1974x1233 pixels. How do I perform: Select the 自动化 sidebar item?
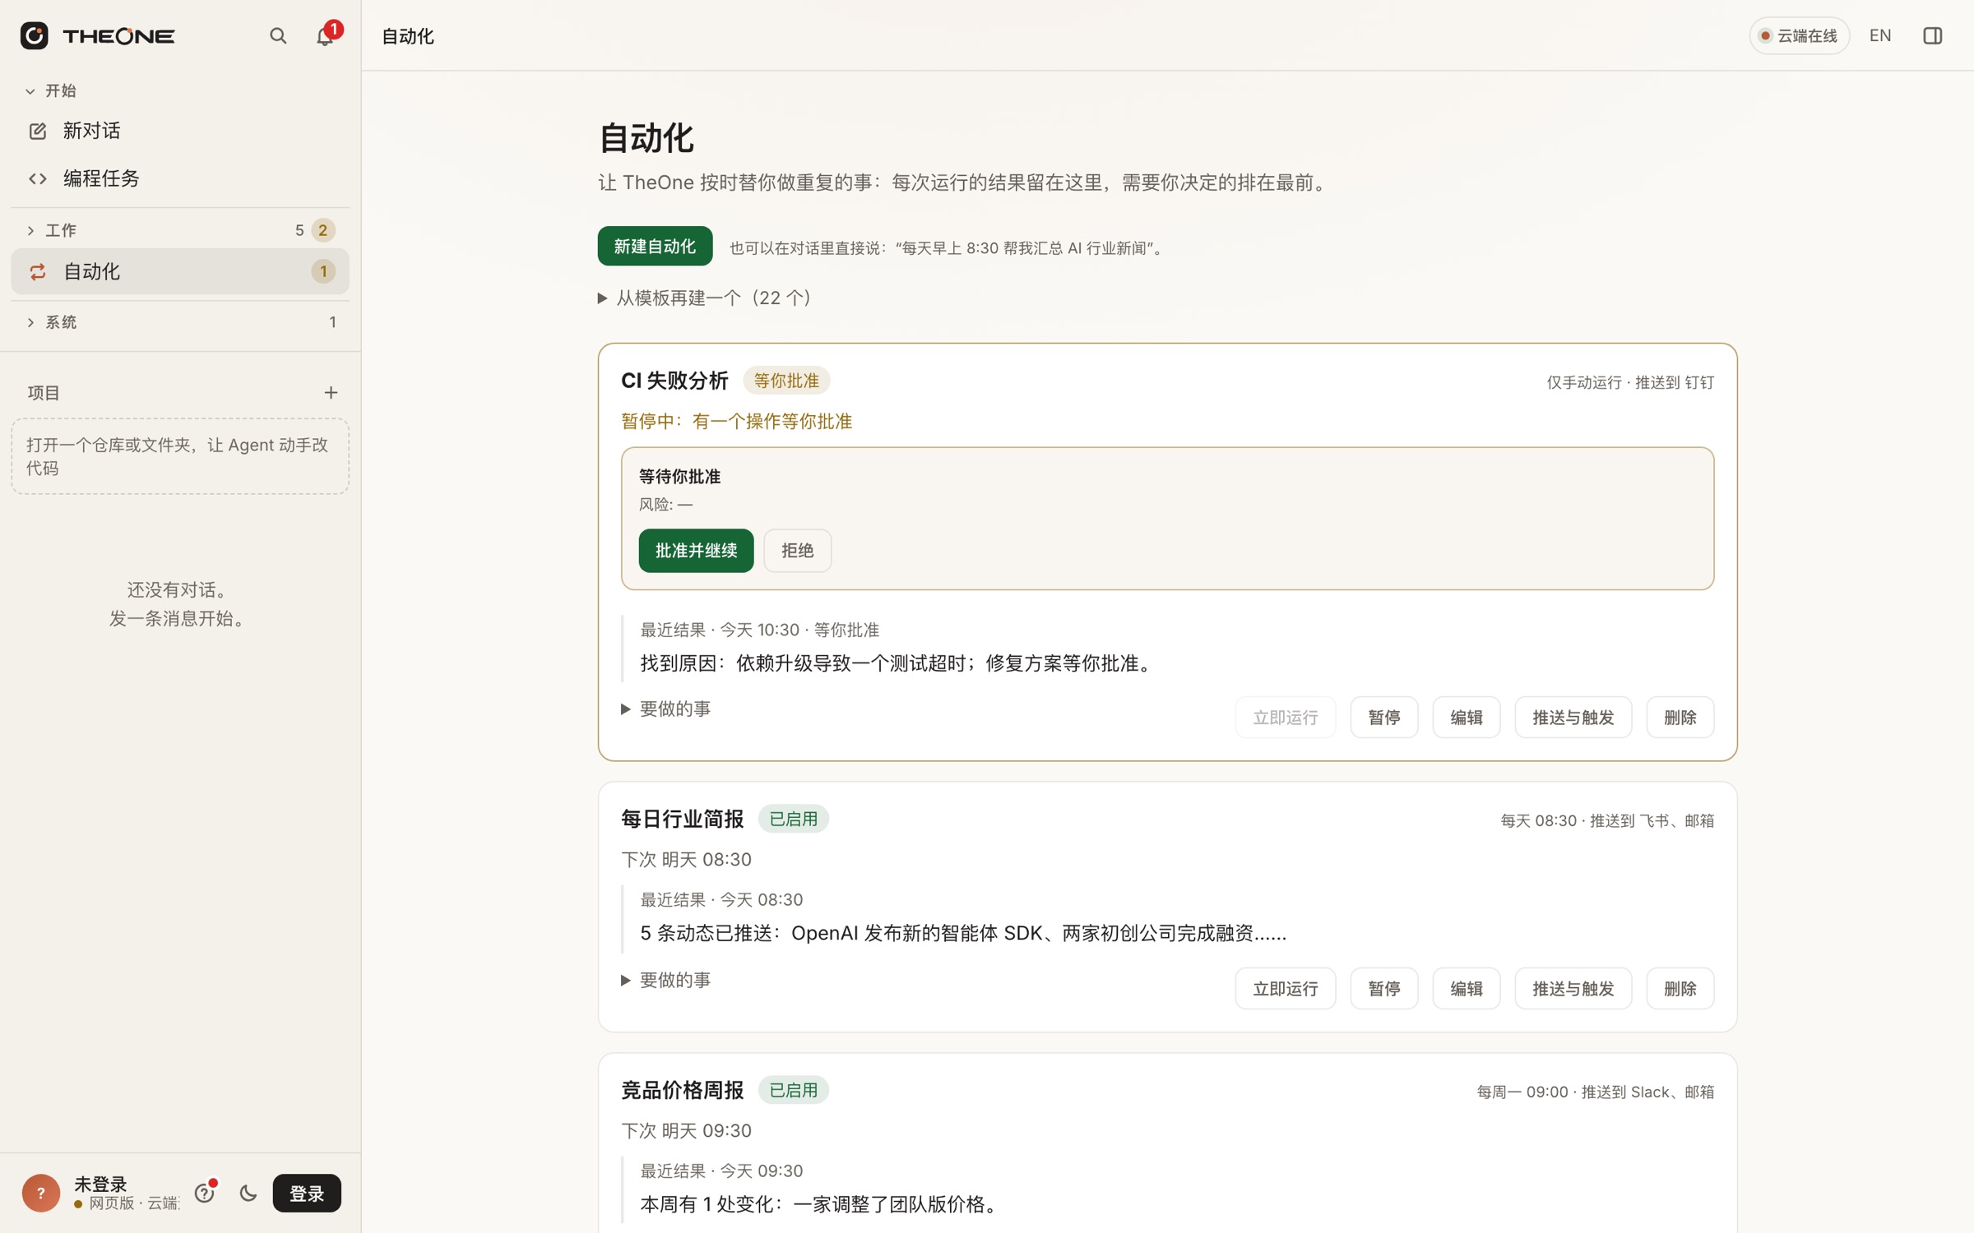point(180,271)
